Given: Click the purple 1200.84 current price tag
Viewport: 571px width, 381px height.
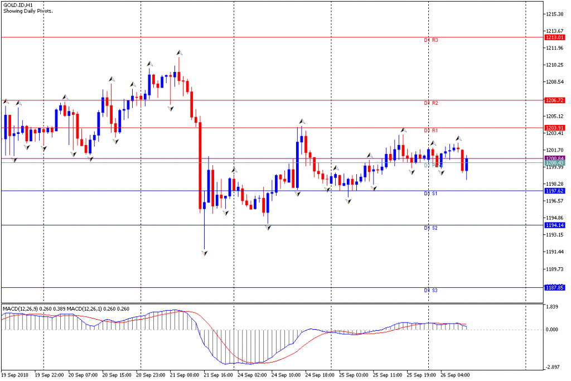Looking at the screenshot, I should tap(554, 158).
